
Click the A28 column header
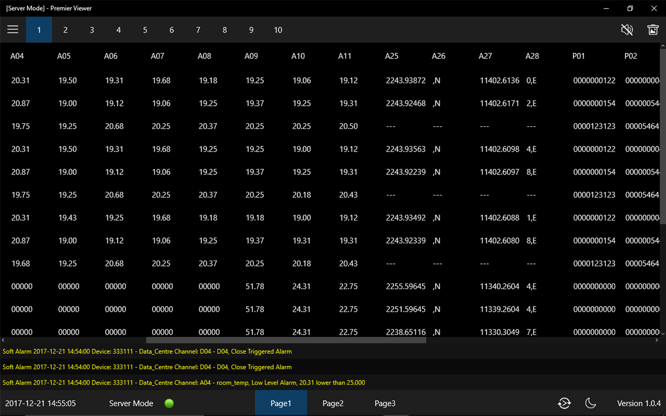tap(532, 56)
